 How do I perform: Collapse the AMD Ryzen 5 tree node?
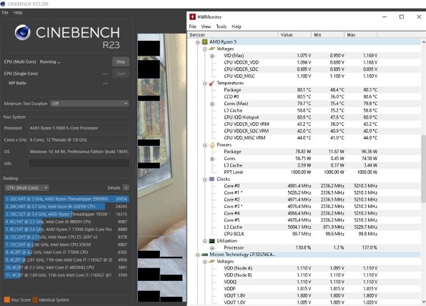[198, 42]
